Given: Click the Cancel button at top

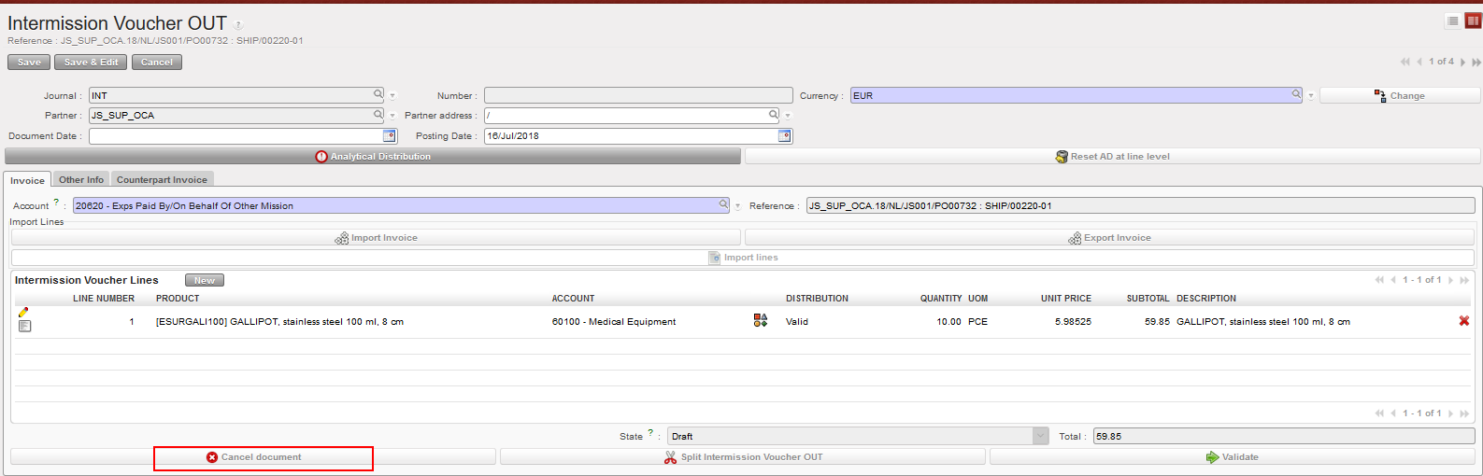Looking at the screenshot, I should click(157, 63).
